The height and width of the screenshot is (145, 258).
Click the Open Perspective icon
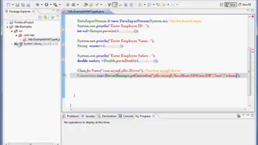click(x=221, y=5)
